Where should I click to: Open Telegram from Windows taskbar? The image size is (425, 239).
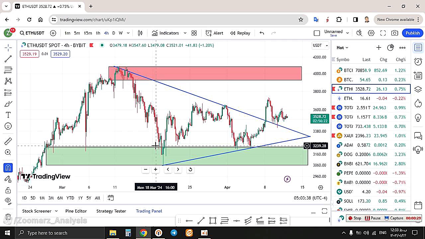(174, 233)
